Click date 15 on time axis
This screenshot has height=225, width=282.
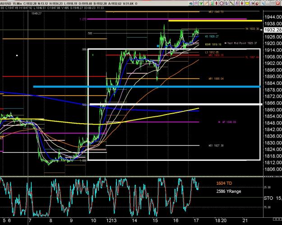tap(155, 220)
